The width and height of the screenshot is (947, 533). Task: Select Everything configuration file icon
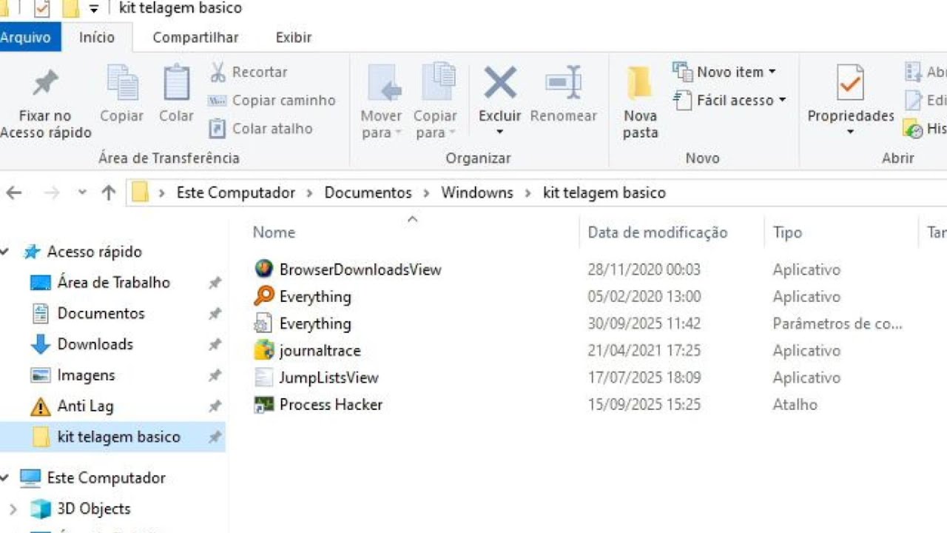pos(263,324)
